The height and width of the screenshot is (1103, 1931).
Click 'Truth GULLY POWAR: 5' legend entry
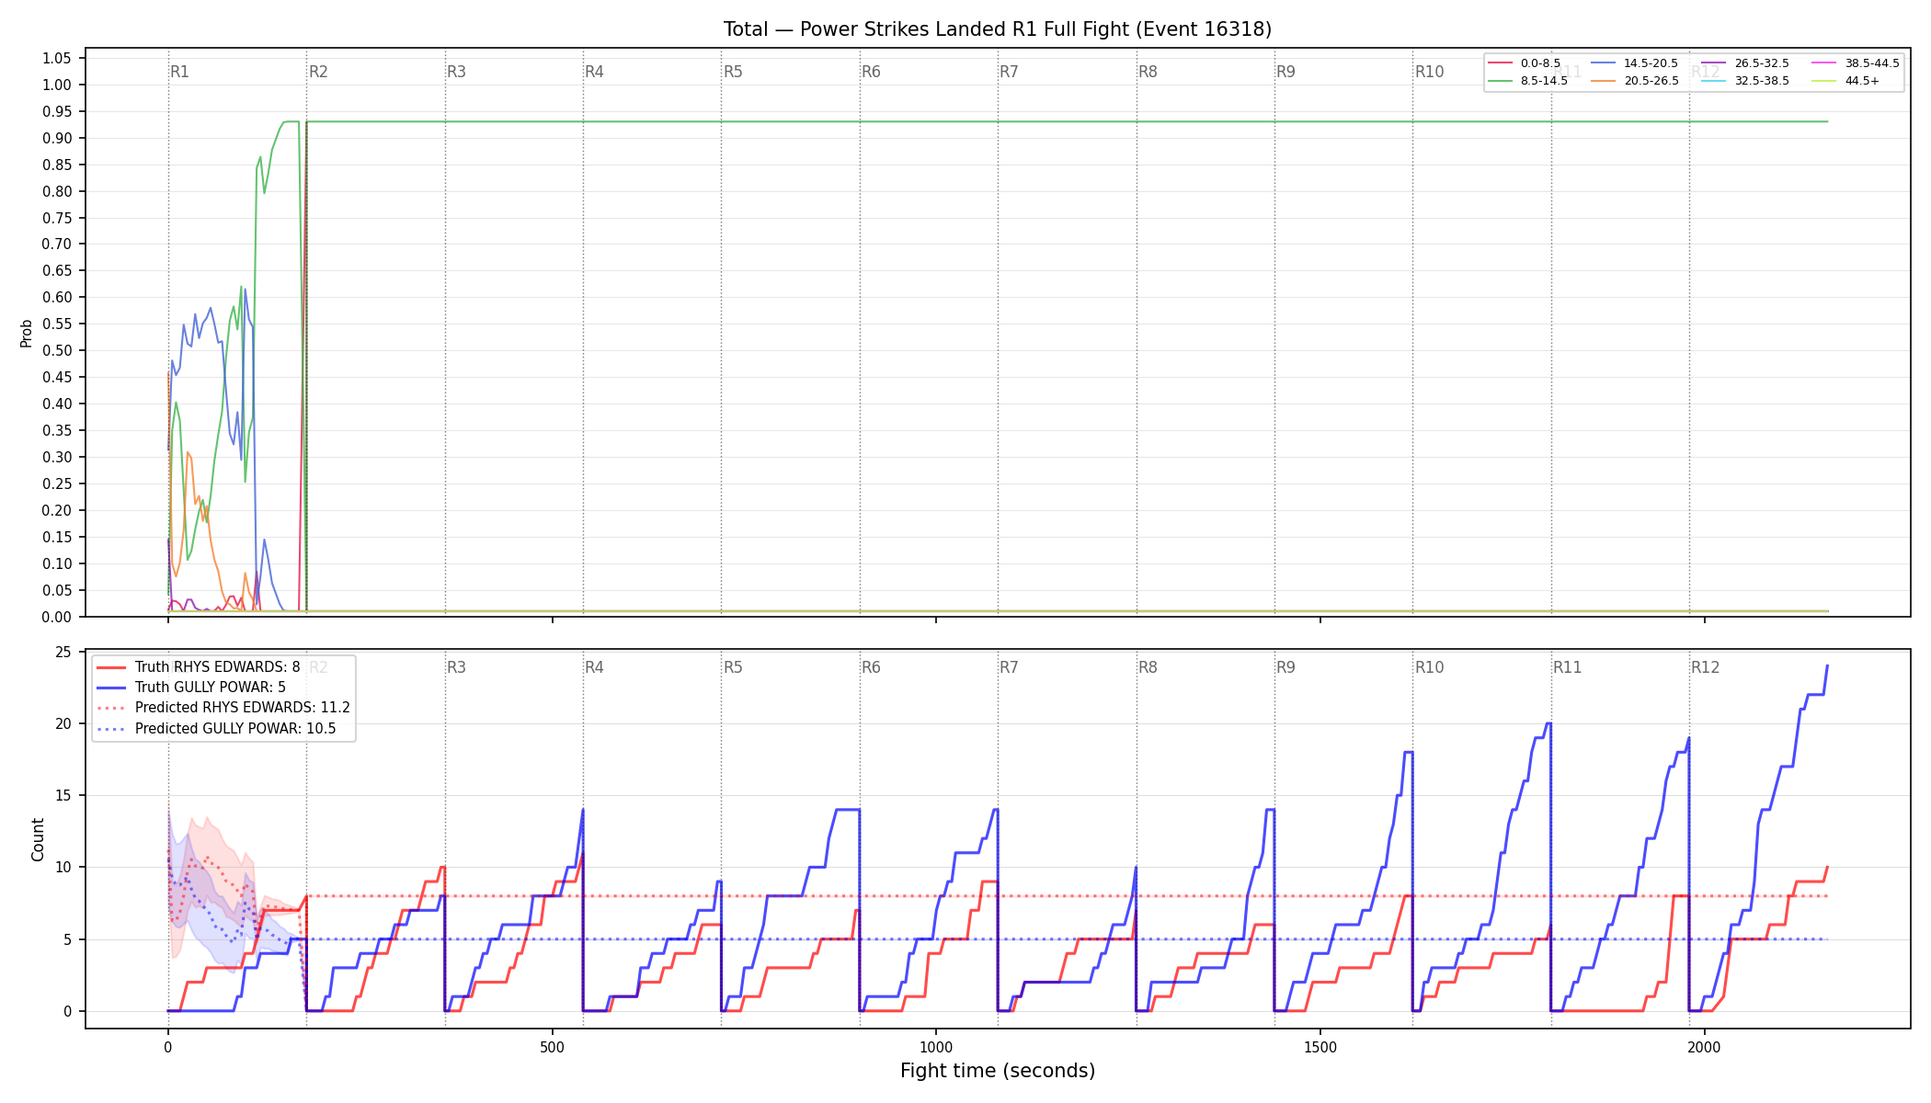tap(191, 688)
